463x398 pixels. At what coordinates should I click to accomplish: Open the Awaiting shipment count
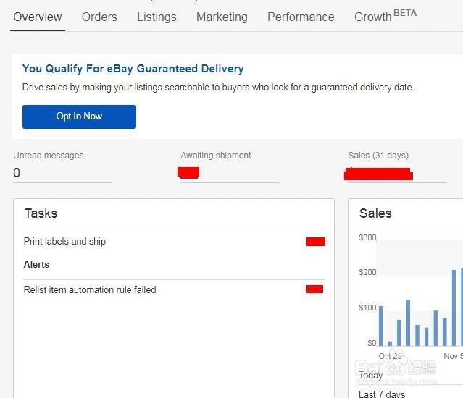tap(188, 172)
